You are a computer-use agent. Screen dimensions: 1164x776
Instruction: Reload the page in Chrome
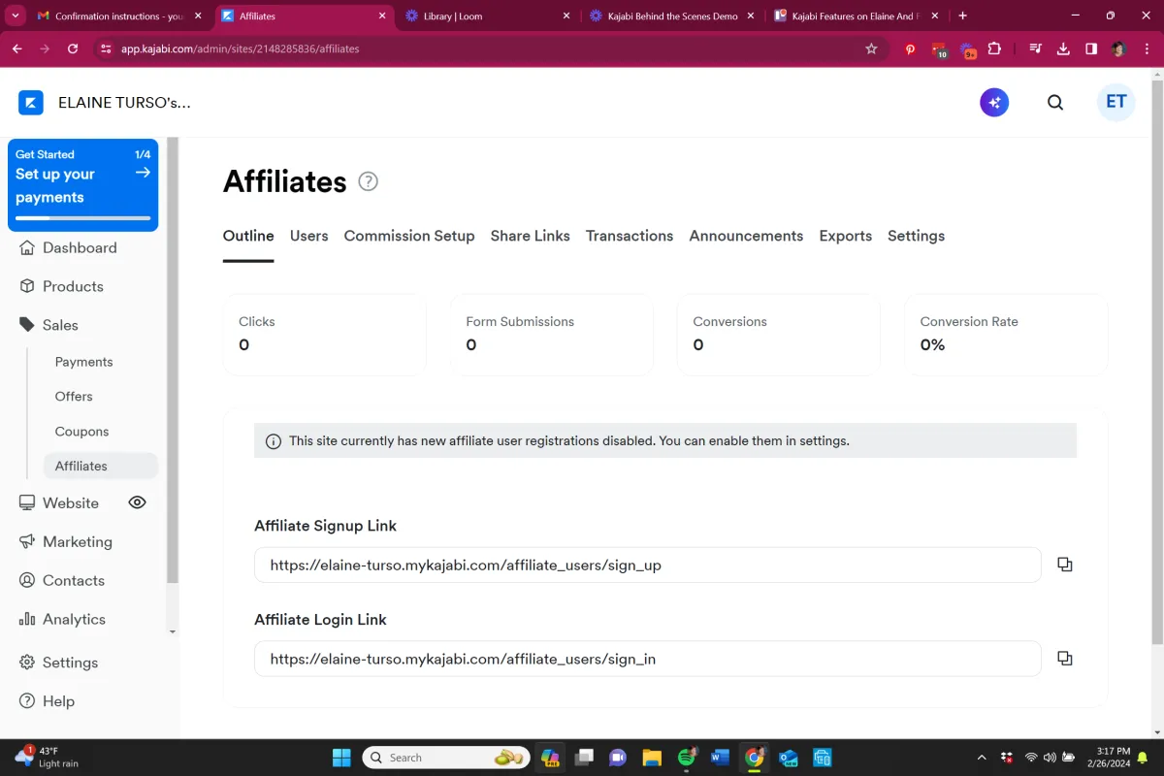[73, 48]
